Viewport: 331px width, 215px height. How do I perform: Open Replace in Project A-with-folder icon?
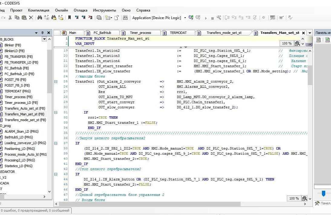point(60,18)
